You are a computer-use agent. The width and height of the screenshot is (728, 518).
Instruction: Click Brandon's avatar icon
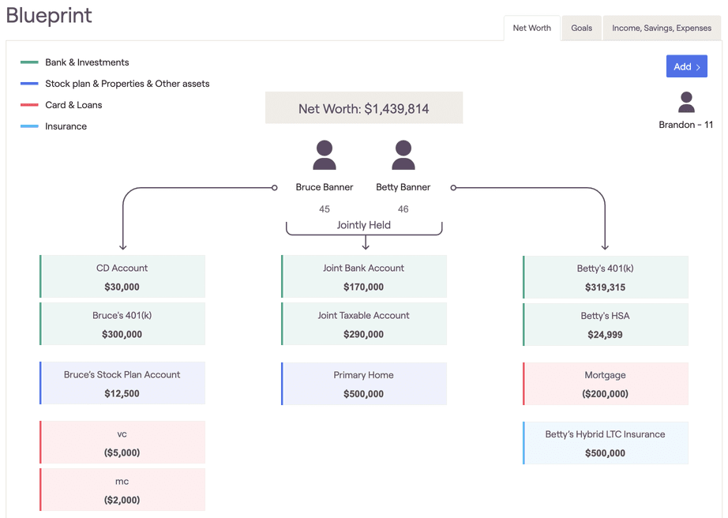pyautogui.click(x=685, y=101)
